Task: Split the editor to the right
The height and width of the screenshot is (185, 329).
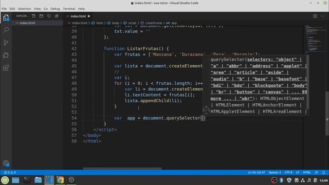Action: point(315,16)
